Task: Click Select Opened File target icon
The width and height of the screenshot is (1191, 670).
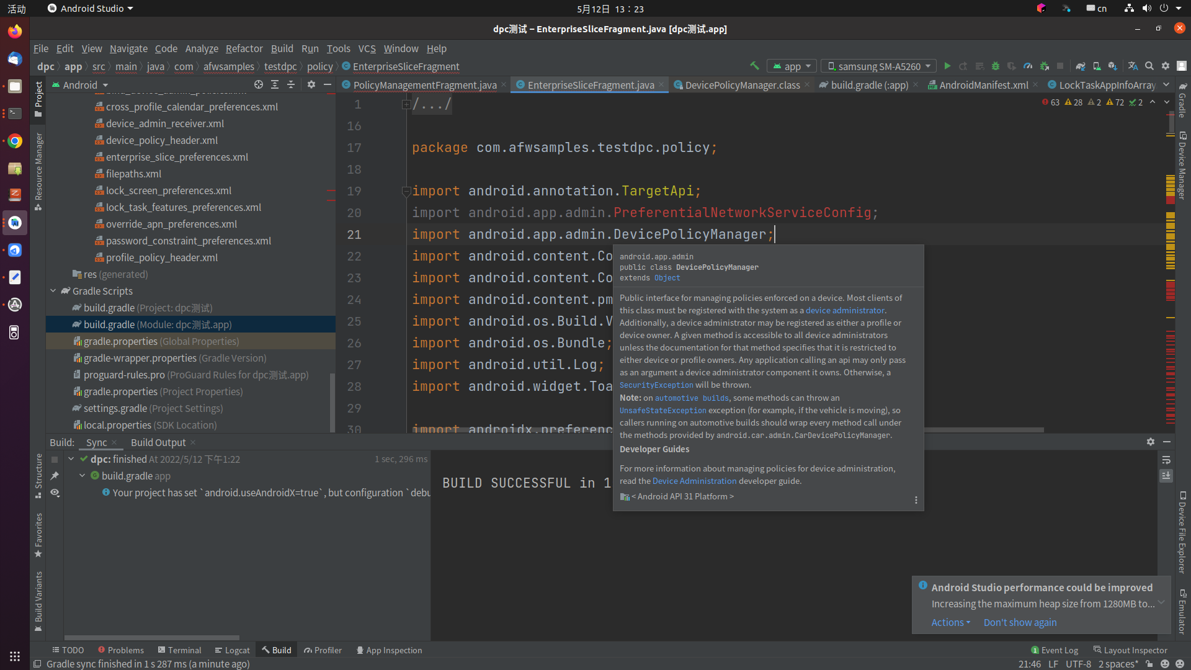Action: click(259, 84)
